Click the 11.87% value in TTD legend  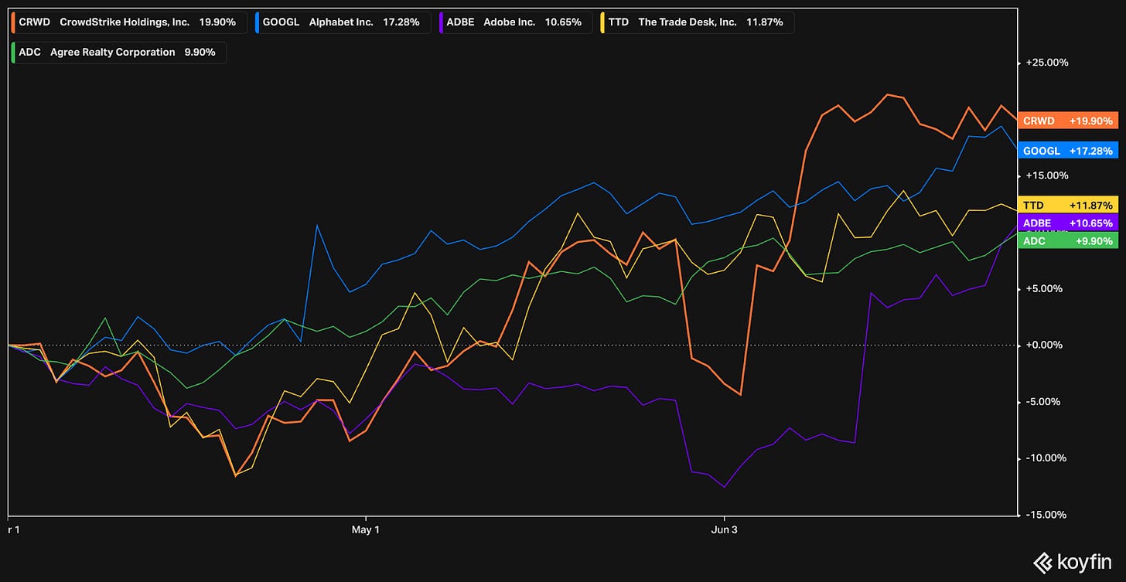[x=765, y=22]
